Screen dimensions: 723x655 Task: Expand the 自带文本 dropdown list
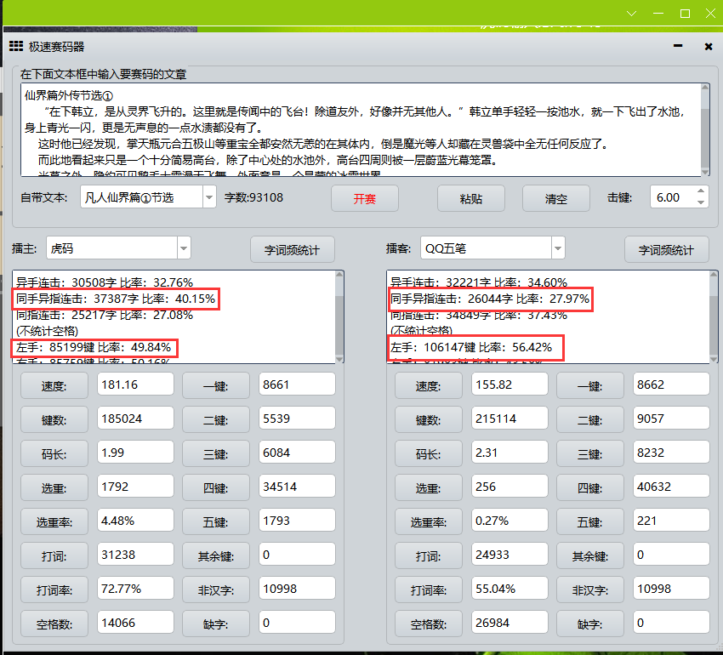coord(209,197)
